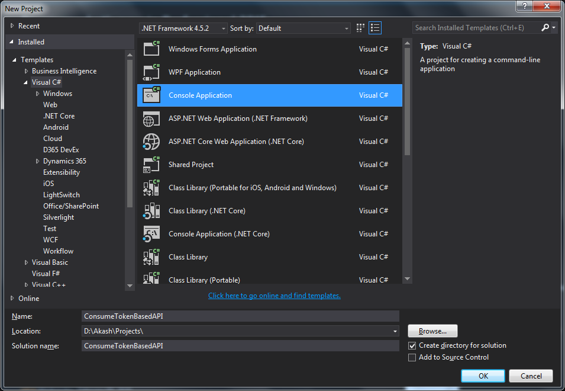Switch templates to small icons view
This screenshot has height=391, width=565.
[360, 27]
